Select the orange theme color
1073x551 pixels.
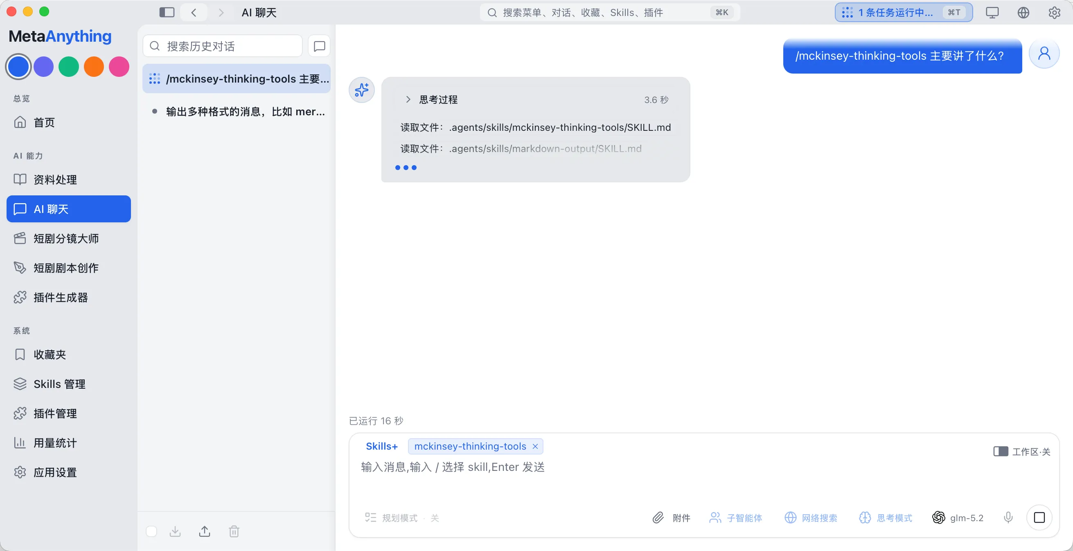click(x=94, y=67)
